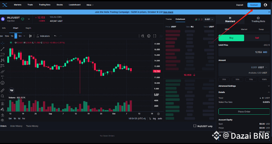
Task: Check the INJ/USDT only checkbox
Action: click(195, 126)
